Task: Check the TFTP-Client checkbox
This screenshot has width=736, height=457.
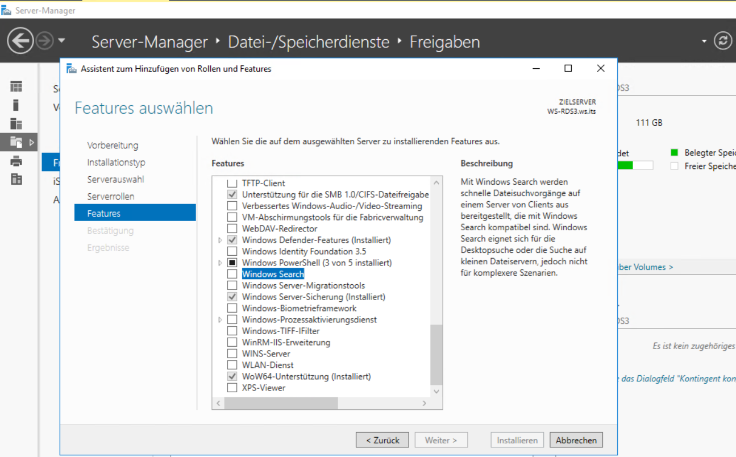Action: (232, 183)
